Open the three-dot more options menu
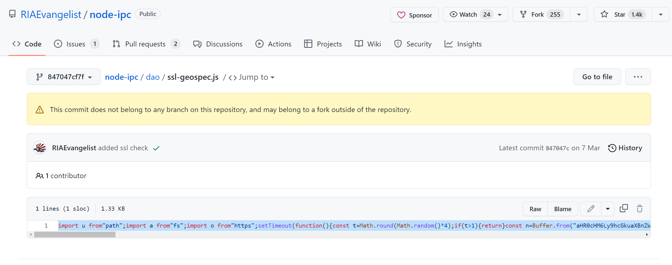 pyautogui.click(x=638, y=77)
